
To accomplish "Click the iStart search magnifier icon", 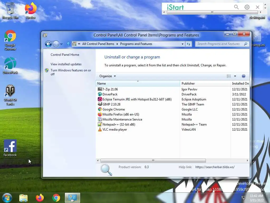I will pos(236,7).
